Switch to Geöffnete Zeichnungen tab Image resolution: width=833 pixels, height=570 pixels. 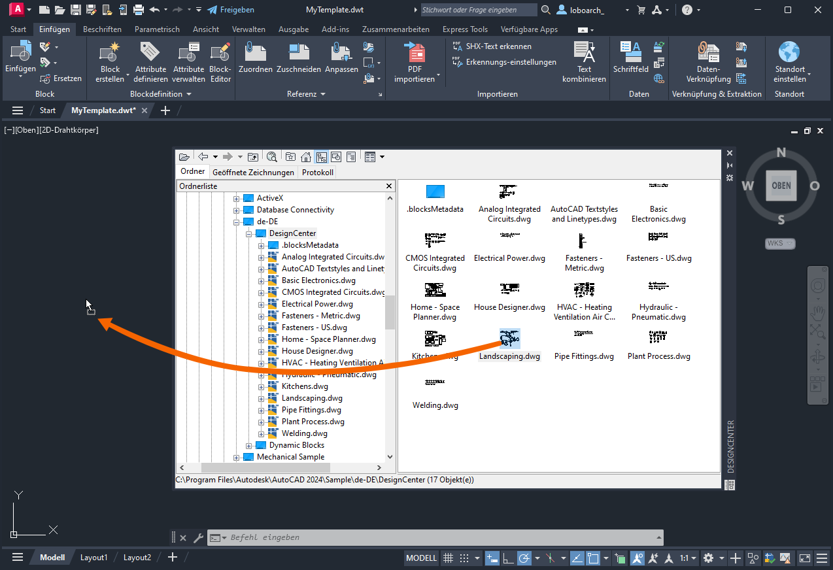(x=253, y=173)
